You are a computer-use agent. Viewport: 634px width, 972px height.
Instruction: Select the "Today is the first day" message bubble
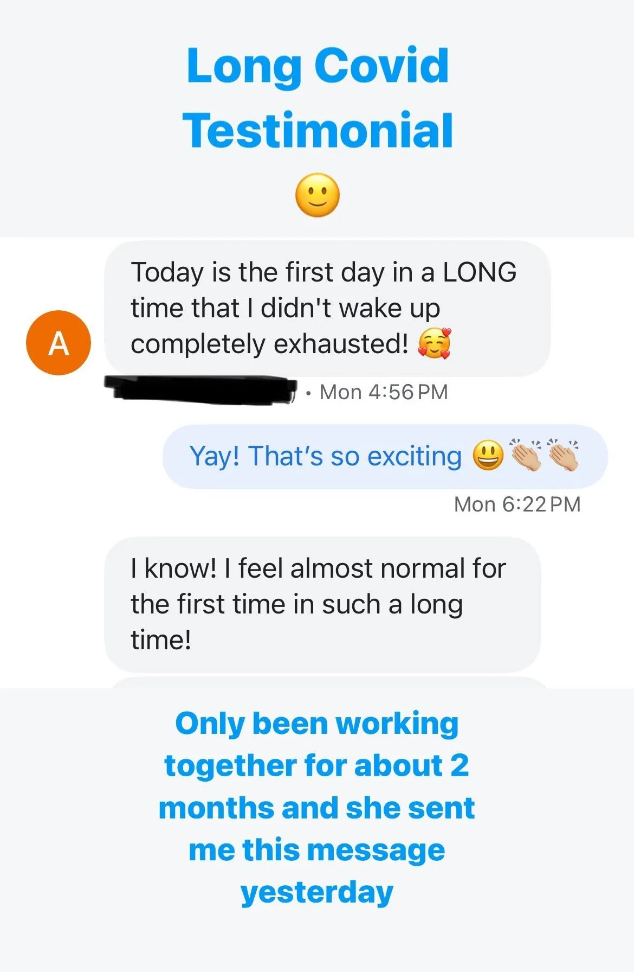click(x=327, y=309)
